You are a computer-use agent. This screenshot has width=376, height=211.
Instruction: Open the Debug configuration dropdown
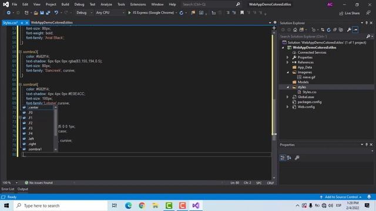coord(84,13)
